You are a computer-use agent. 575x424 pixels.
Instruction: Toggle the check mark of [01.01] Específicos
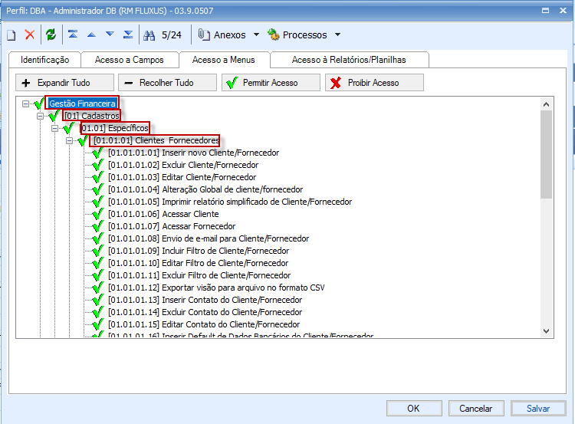(x=68, y=127)
